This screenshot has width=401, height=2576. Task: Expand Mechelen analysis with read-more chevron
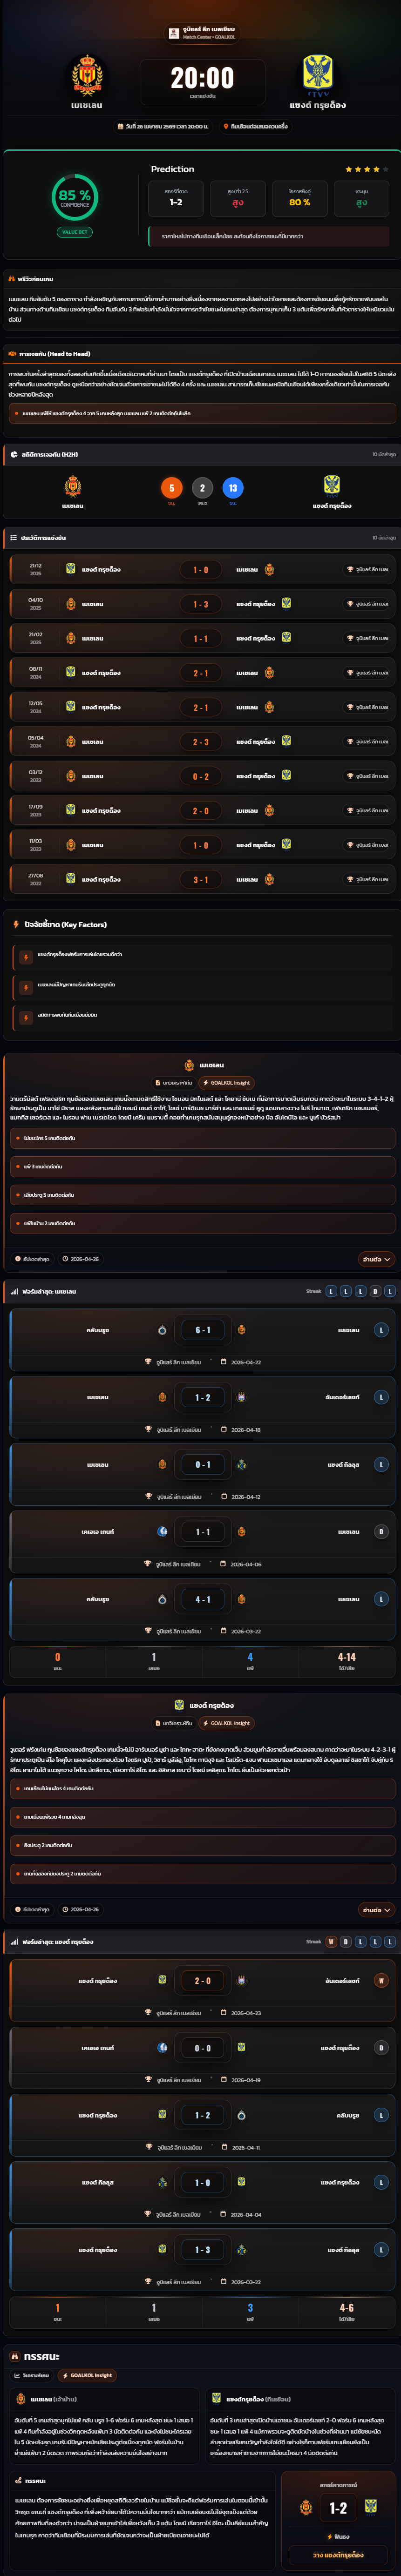click(x=377, y=1259)
